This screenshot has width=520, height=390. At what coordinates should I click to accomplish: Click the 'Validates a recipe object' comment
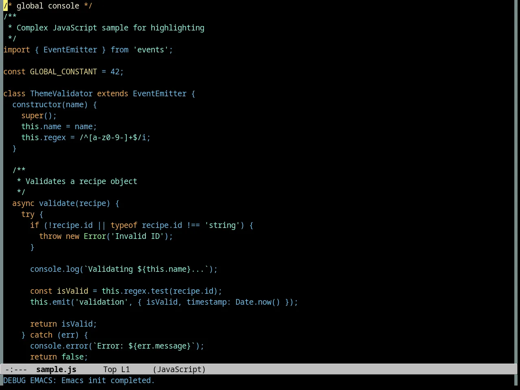(81, 181)
